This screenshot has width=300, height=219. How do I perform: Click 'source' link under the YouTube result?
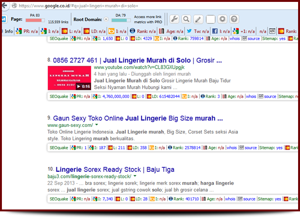pos(270,96)
